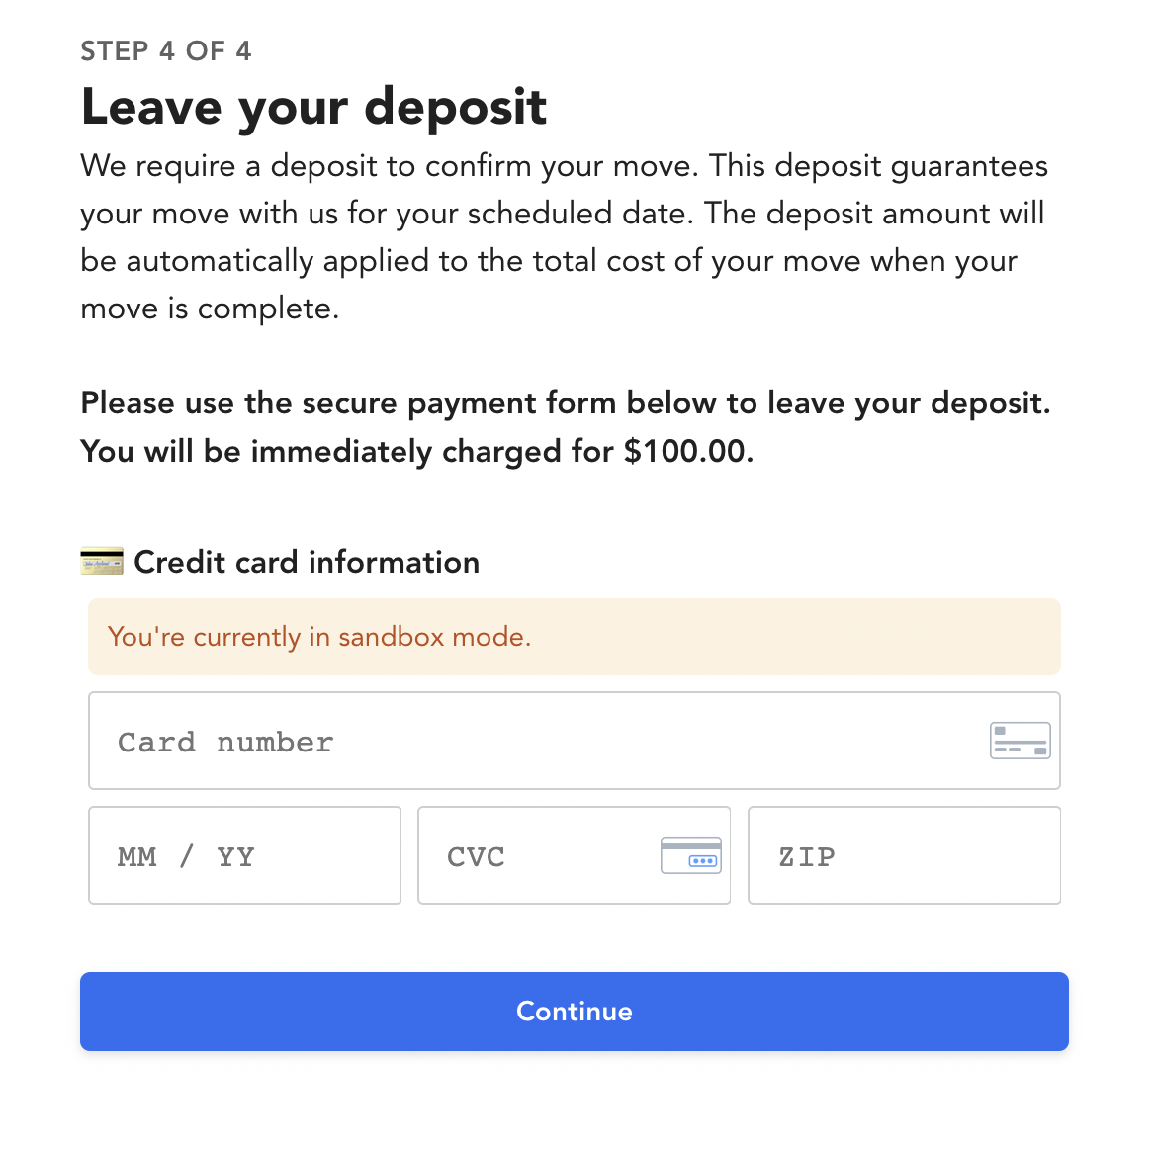Image resolution: width=1155 pixels, height=1149 pixels.
Task: Click the 'move is complete.' closing line
Action: (x=210, y=309)
